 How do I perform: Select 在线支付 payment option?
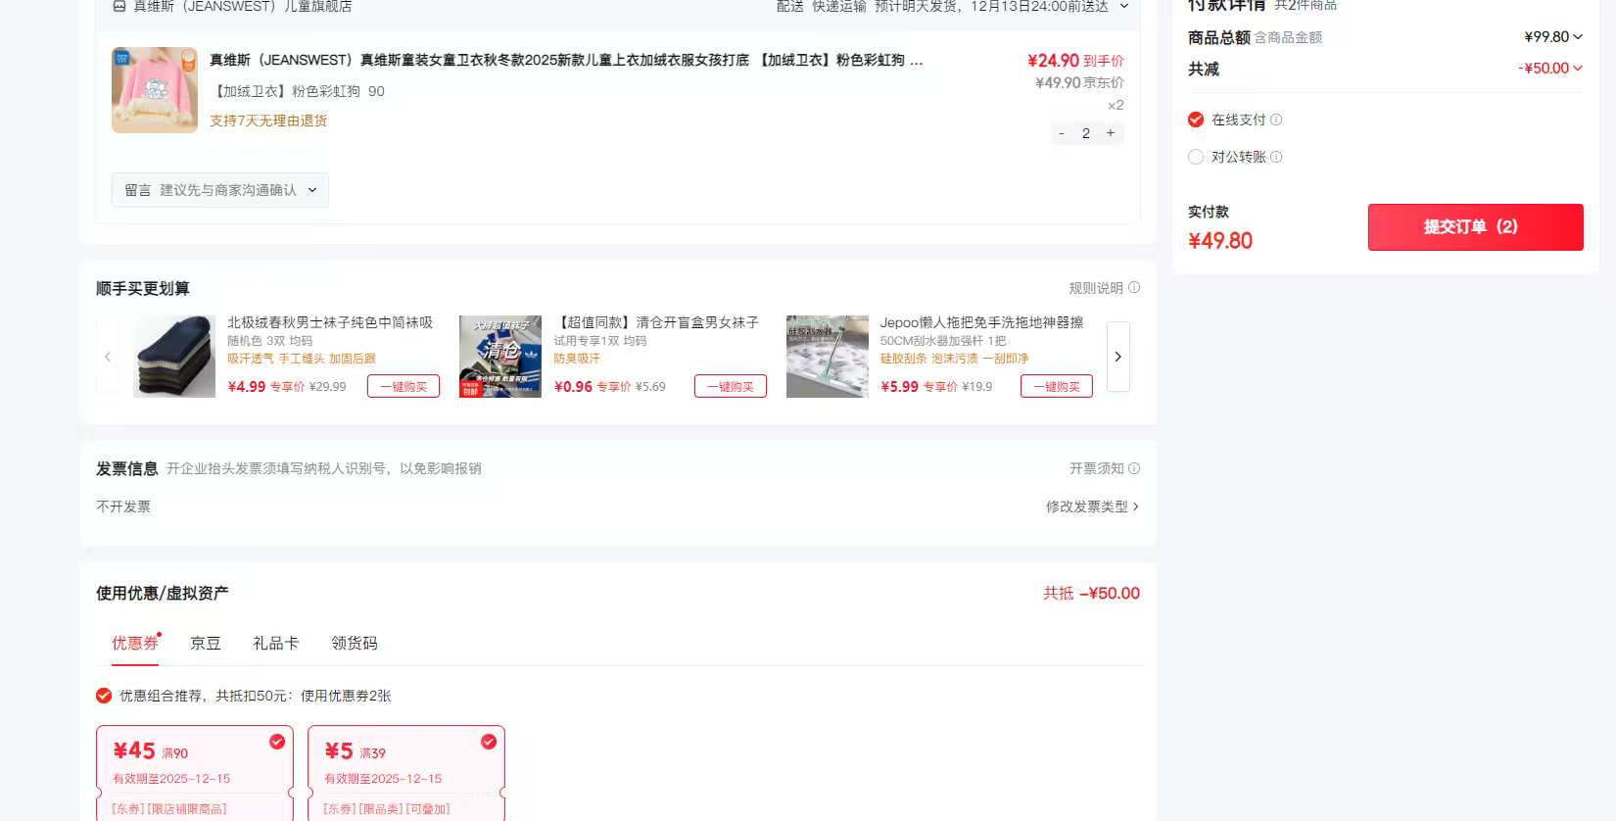coord(1196,120)
